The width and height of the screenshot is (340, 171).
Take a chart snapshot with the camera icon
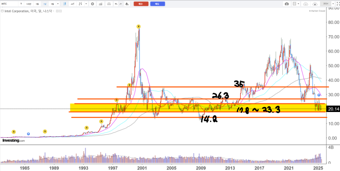click(x=286, y=4)
